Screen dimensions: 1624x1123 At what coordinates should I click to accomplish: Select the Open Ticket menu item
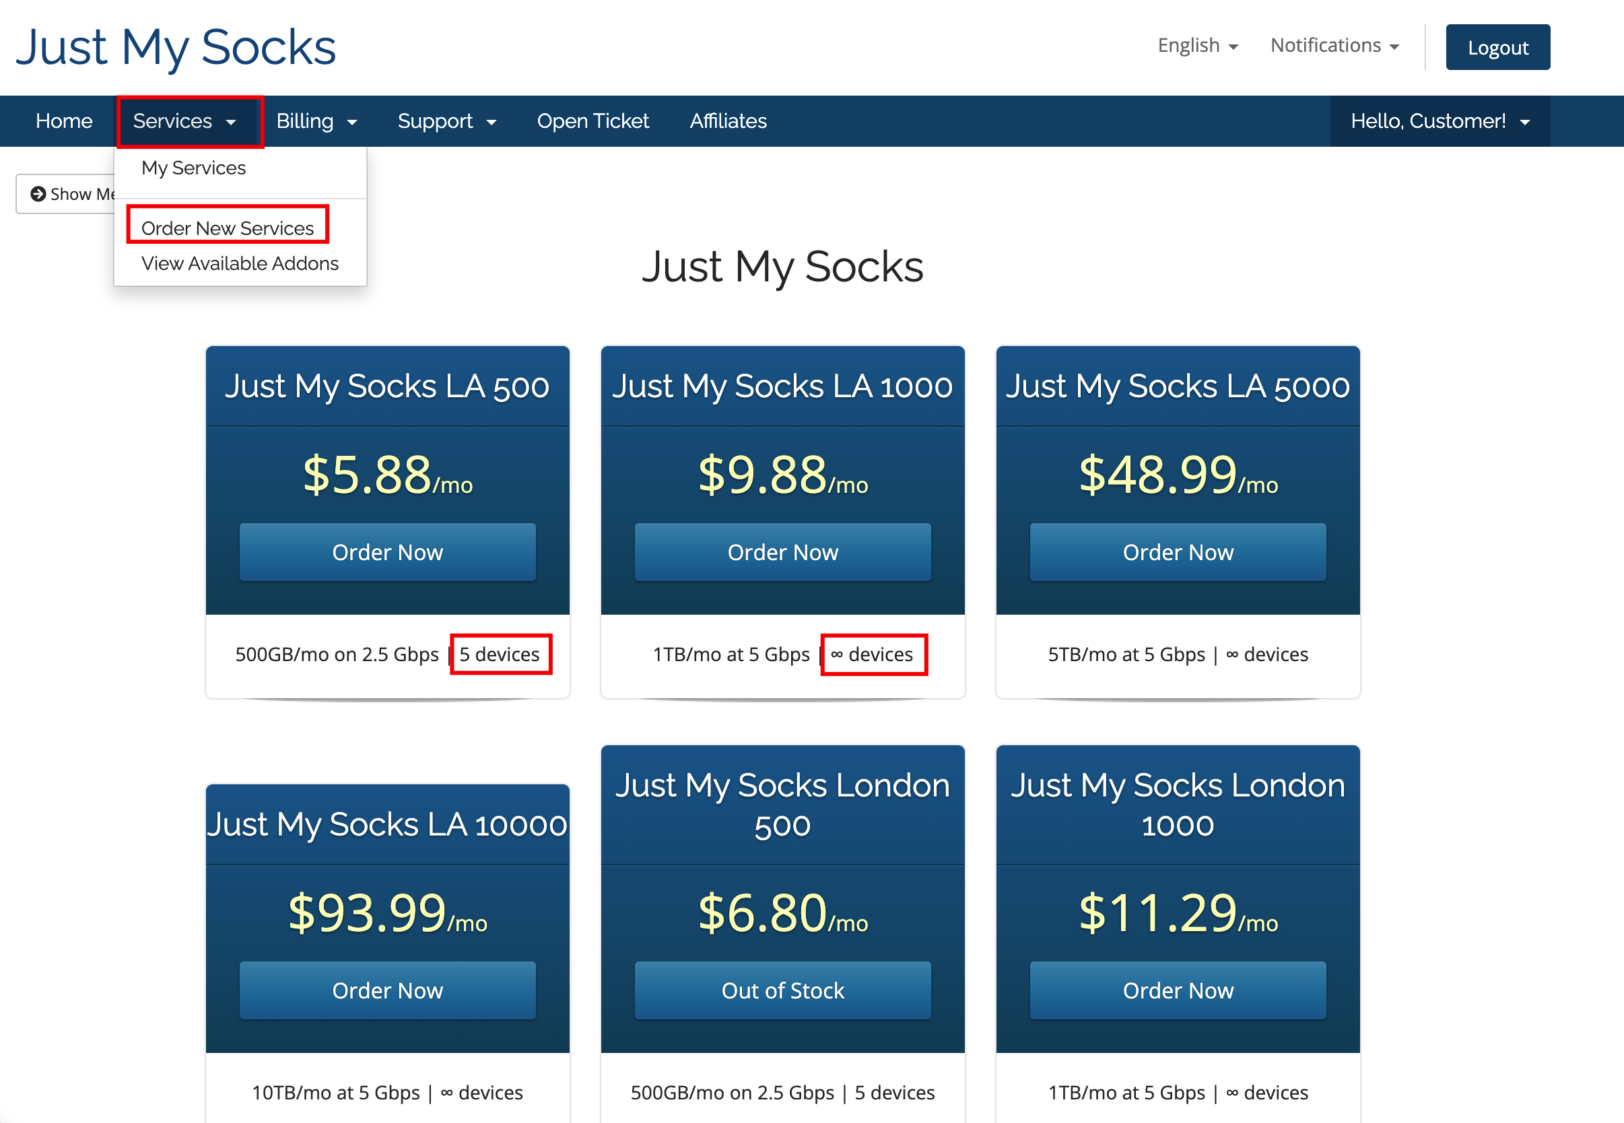593,121
